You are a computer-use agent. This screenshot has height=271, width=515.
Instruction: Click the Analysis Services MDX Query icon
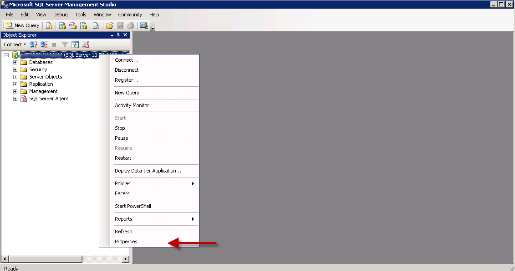point(62,25)
